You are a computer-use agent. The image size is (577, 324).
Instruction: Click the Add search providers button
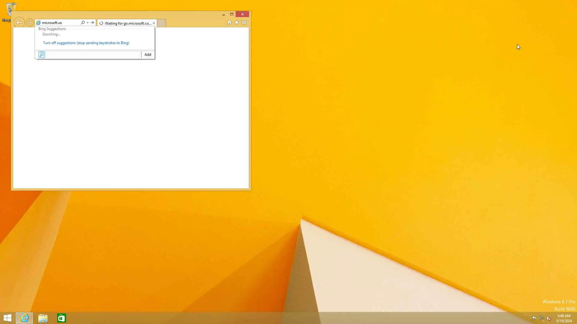[148, 55]
